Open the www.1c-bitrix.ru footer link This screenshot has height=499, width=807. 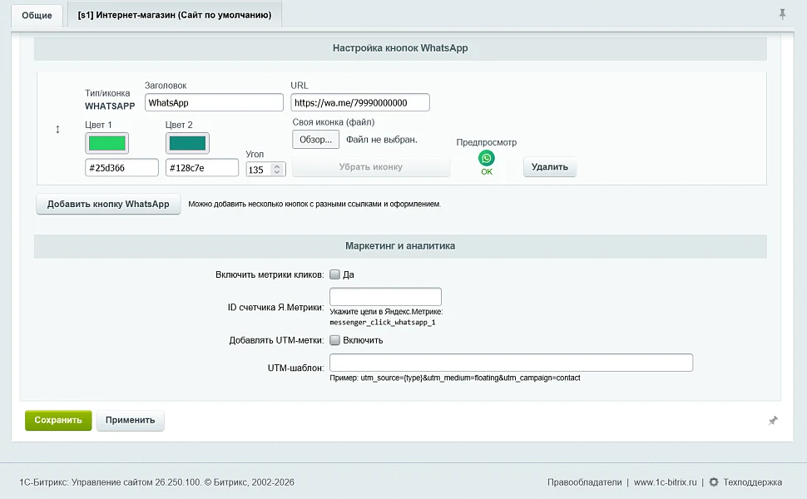pyautogui.click(x=665, y=482)
